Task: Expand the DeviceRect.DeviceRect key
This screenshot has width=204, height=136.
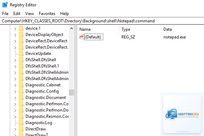Action: pyautogui.click(x=15, y=41)
